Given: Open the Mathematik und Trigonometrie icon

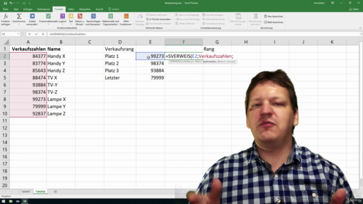Looking at the screenshot, I should [111, 16].
